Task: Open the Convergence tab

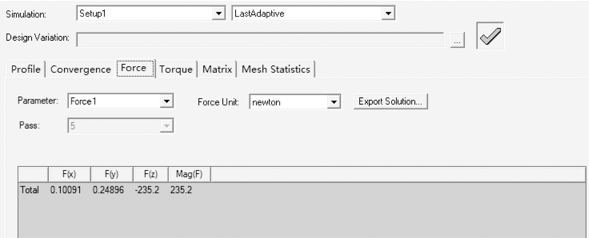Action: (81, 69)
